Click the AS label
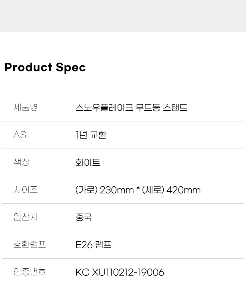 19,135
